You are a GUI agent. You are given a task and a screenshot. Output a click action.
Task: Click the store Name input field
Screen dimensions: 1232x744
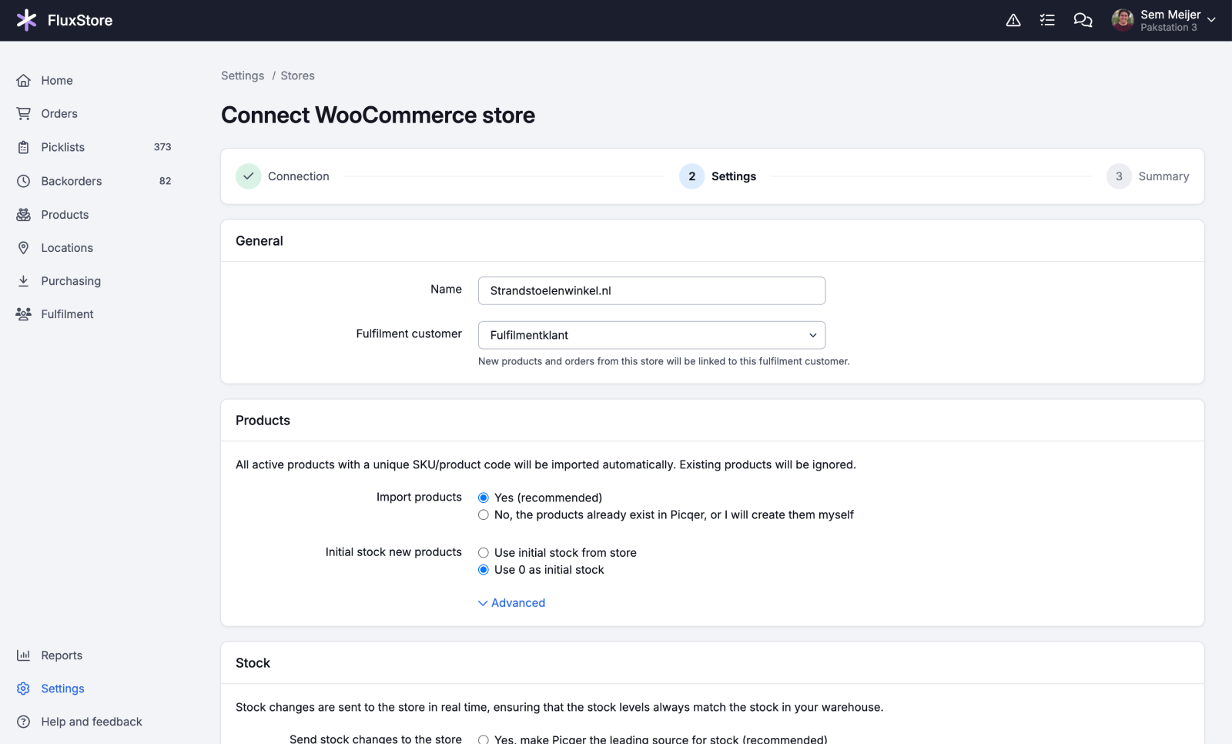coord(651,290)
